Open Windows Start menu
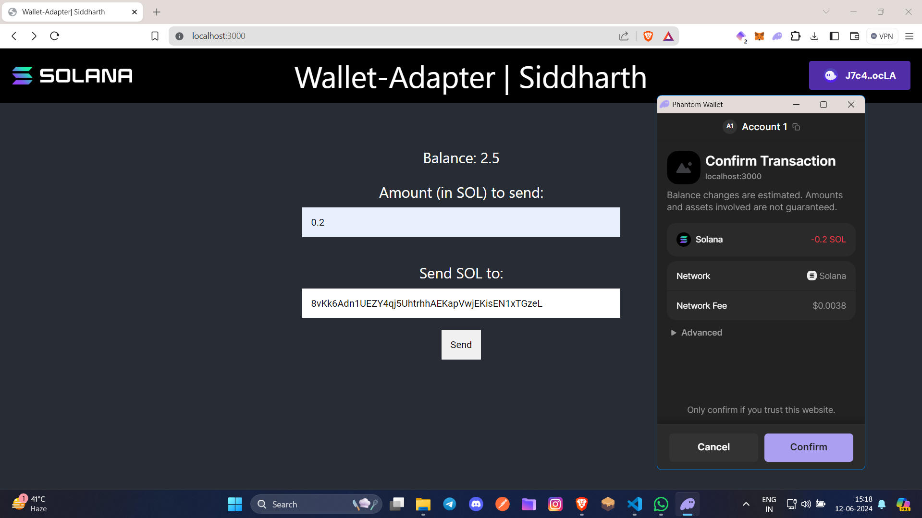Screen dimensions: 922x518 pyautogui.click(x=235, y=504)
